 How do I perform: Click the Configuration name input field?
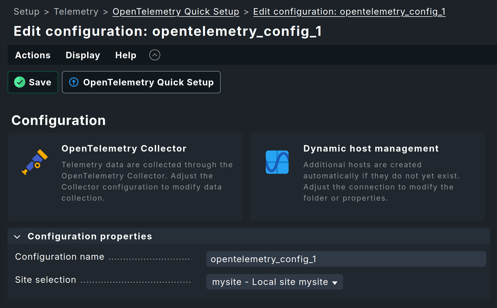click(346, 259)
